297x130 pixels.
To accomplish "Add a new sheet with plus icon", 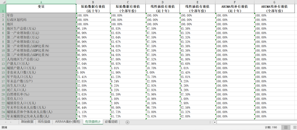I will click(x=128, y=122).
